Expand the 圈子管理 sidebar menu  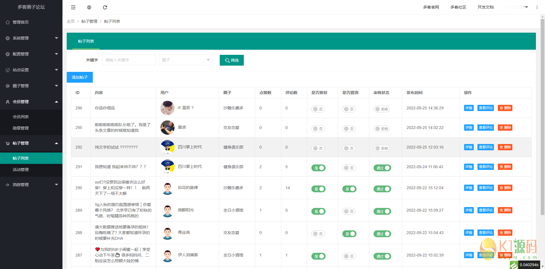point(31,86)
